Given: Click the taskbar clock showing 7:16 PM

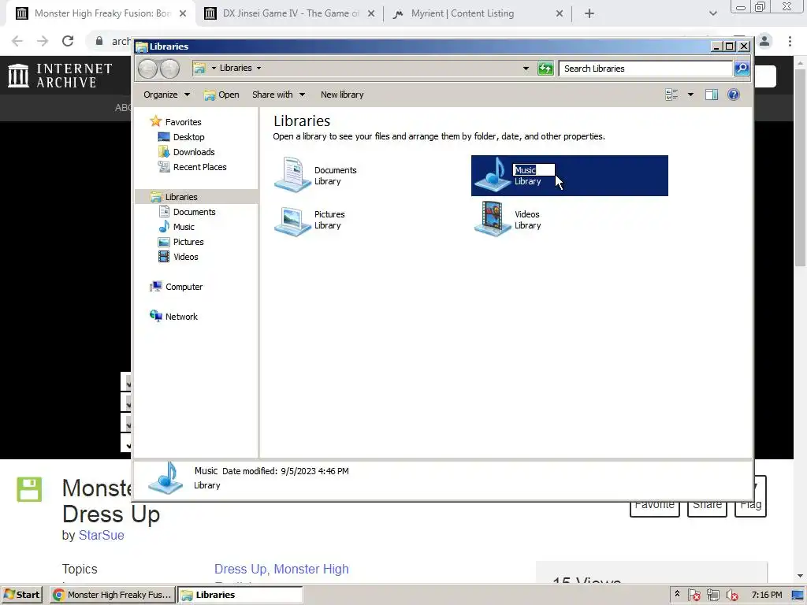Looking at the screenshot, I should pos(766,595).
